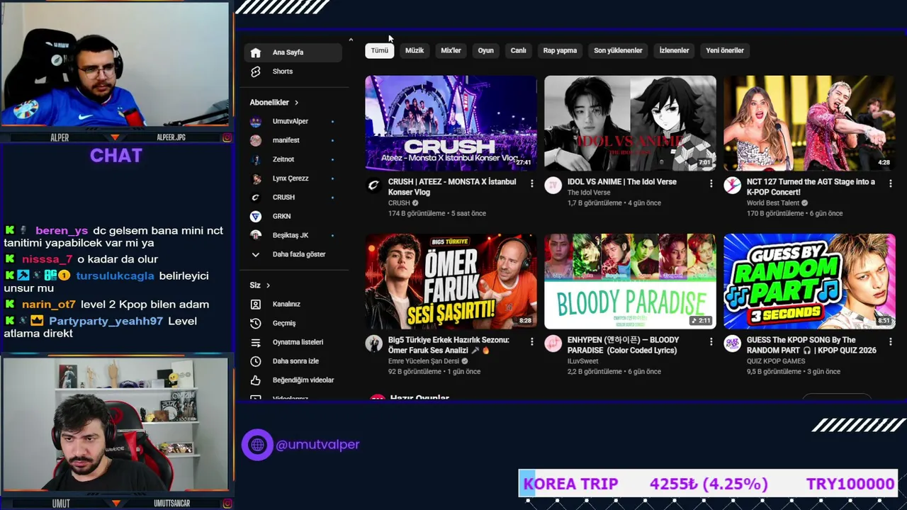Open ILuvSweet channel avatar beside ENHYPEN video
Viewport: 907px width, 510px height.
(553, 344)
